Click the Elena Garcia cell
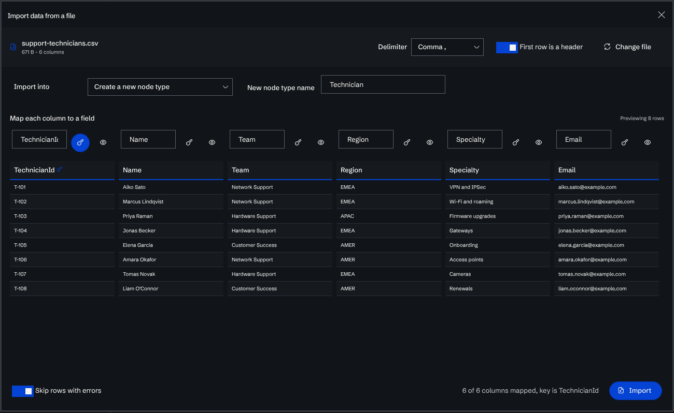674x413 pixels. pyautogui.click(x=171, y=245)
